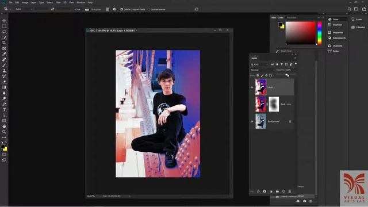Screen dimensions: 368x207
Task: Click Add layer style fx icon
Action: click(258, 191)
